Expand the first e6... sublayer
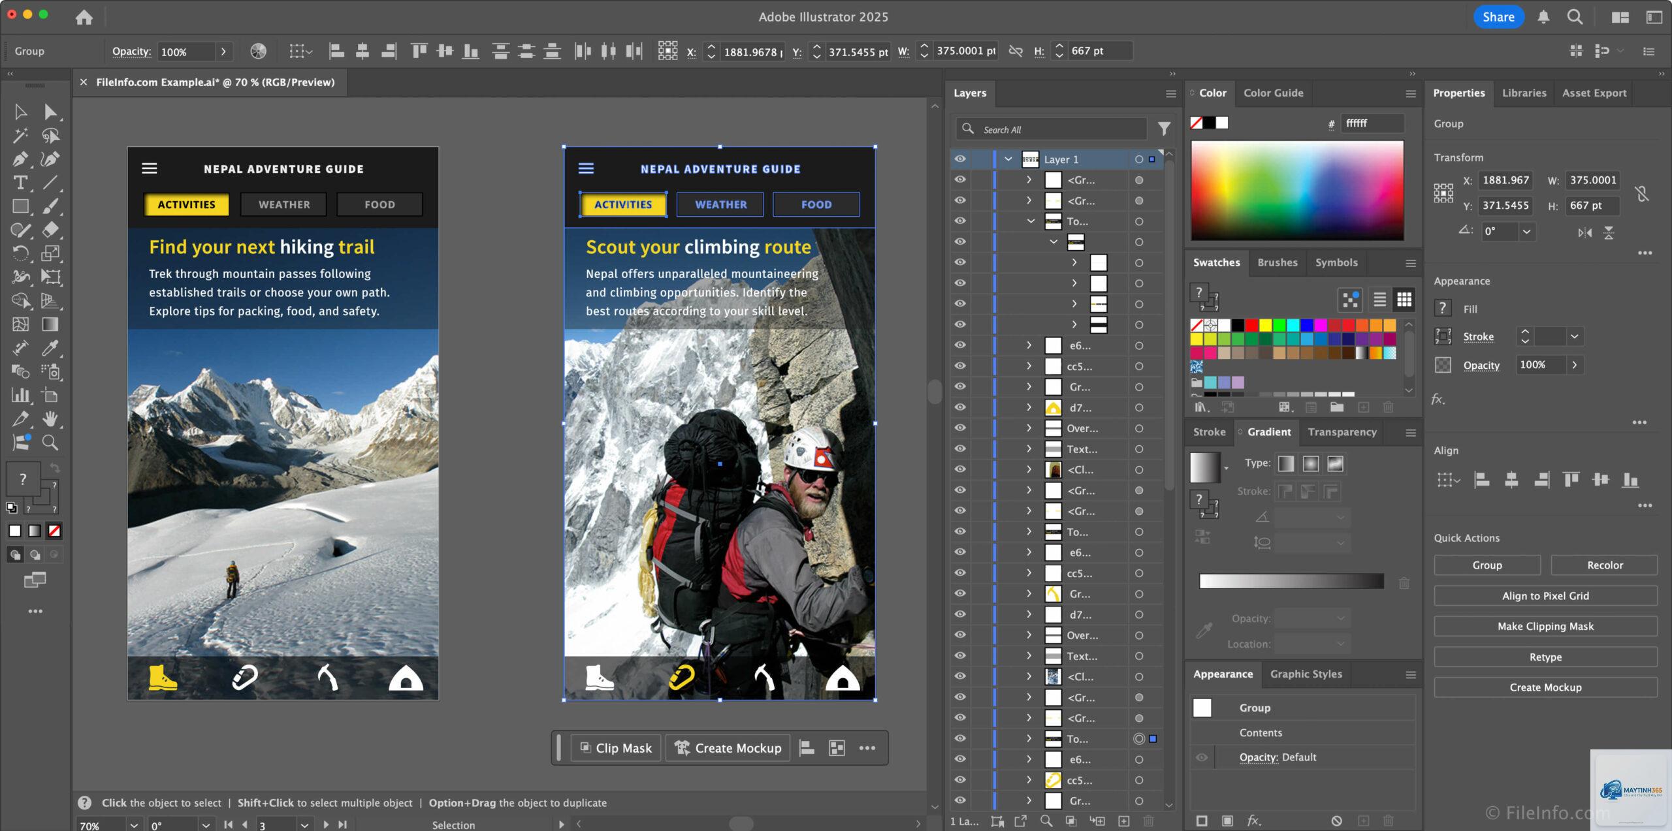1672x831 pixels. point(1029,345)
